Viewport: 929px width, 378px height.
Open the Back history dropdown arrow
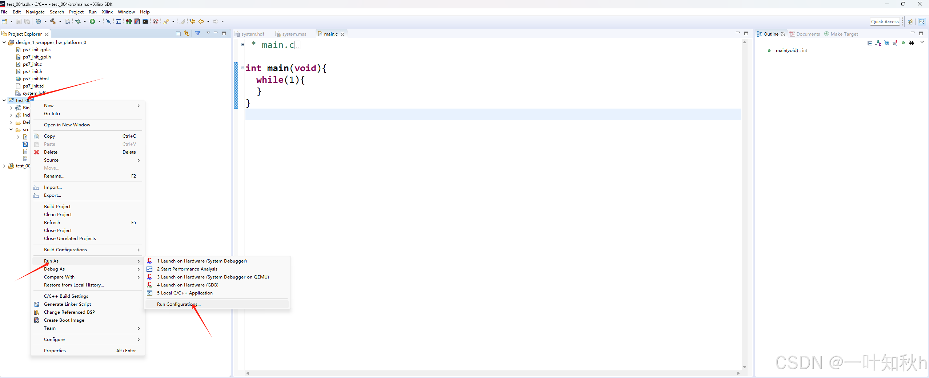[208, 21]
